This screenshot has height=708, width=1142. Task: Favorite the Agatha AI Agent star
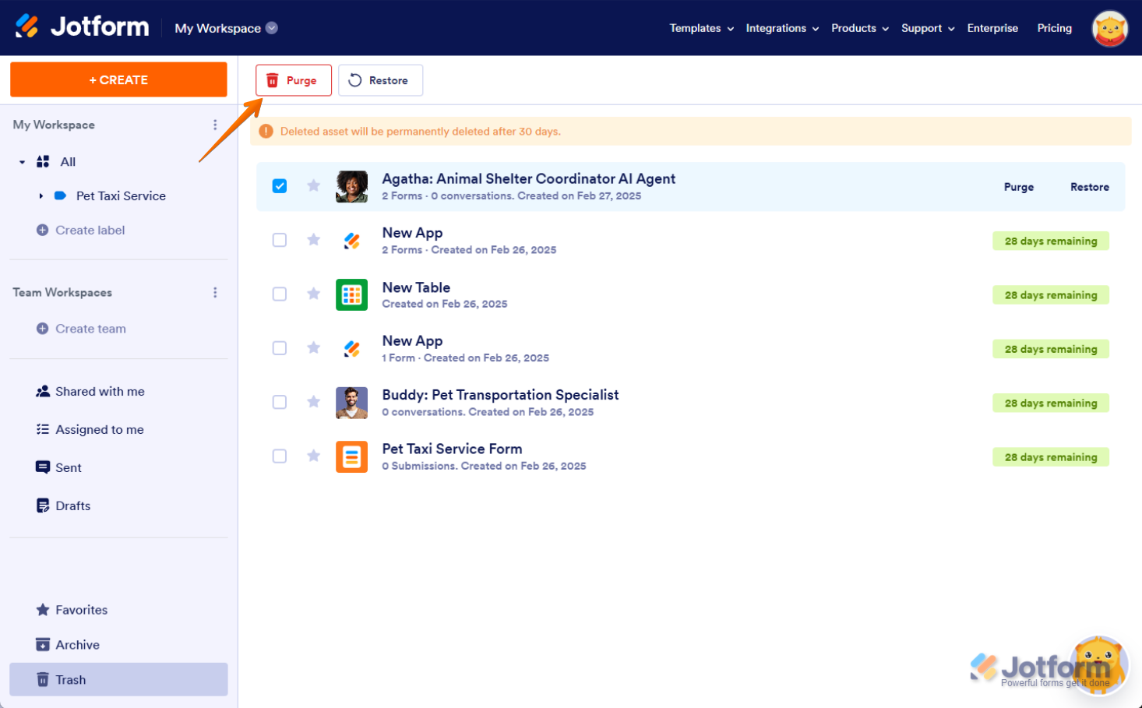point(313,185)
